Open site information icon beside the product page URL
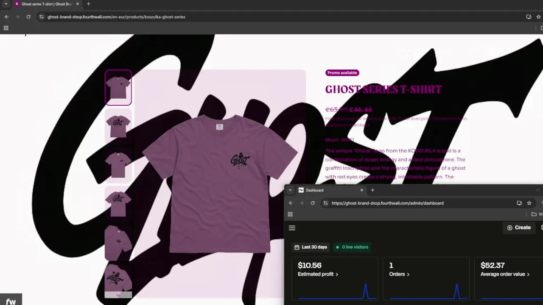Screen dimensions: 543x305 point(41,17)
